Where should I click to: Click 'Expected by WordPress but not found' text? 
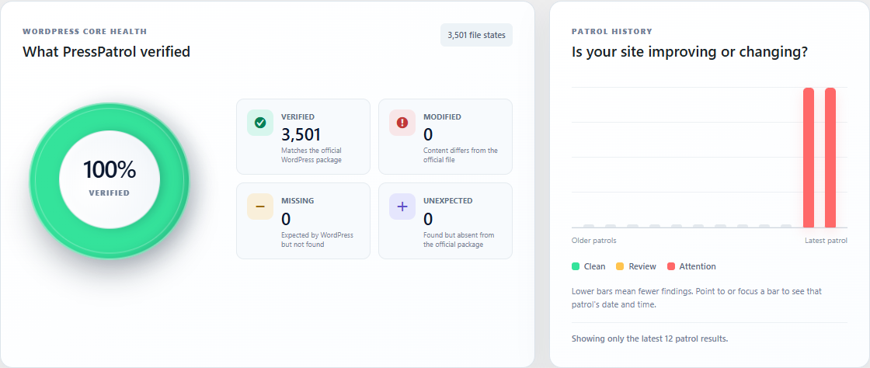[x=318, y=239]
